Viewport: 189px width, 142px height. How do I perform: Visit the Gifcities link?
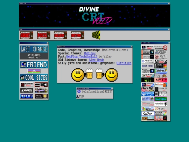pyautogui.click(x=124, y=63)
